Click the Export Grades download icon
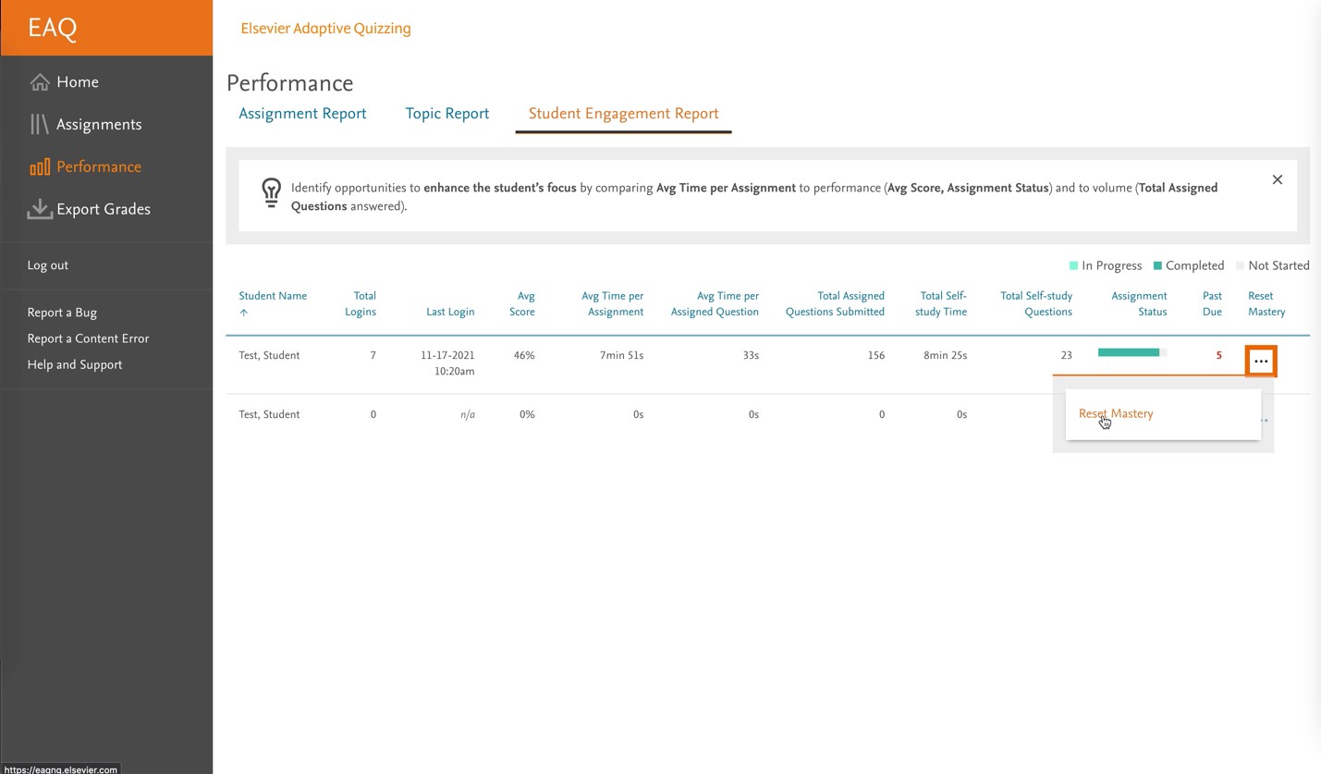Screen dimensions: 1321x774 (x=39, y=210)
